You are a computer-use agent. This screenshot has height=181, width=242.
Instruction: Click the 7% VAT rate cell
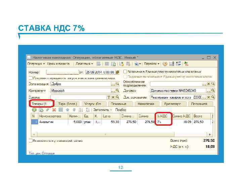(x=163, y=122)
